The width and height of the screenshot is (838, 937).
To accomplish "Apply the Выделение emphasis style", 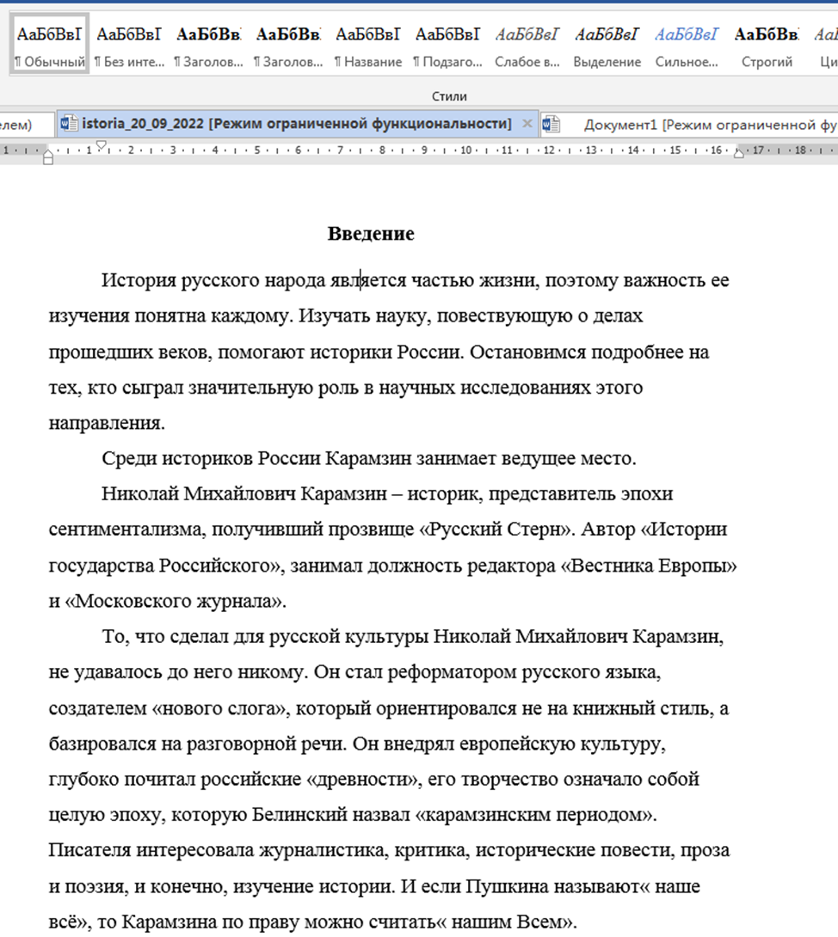I will coord(607,44).
